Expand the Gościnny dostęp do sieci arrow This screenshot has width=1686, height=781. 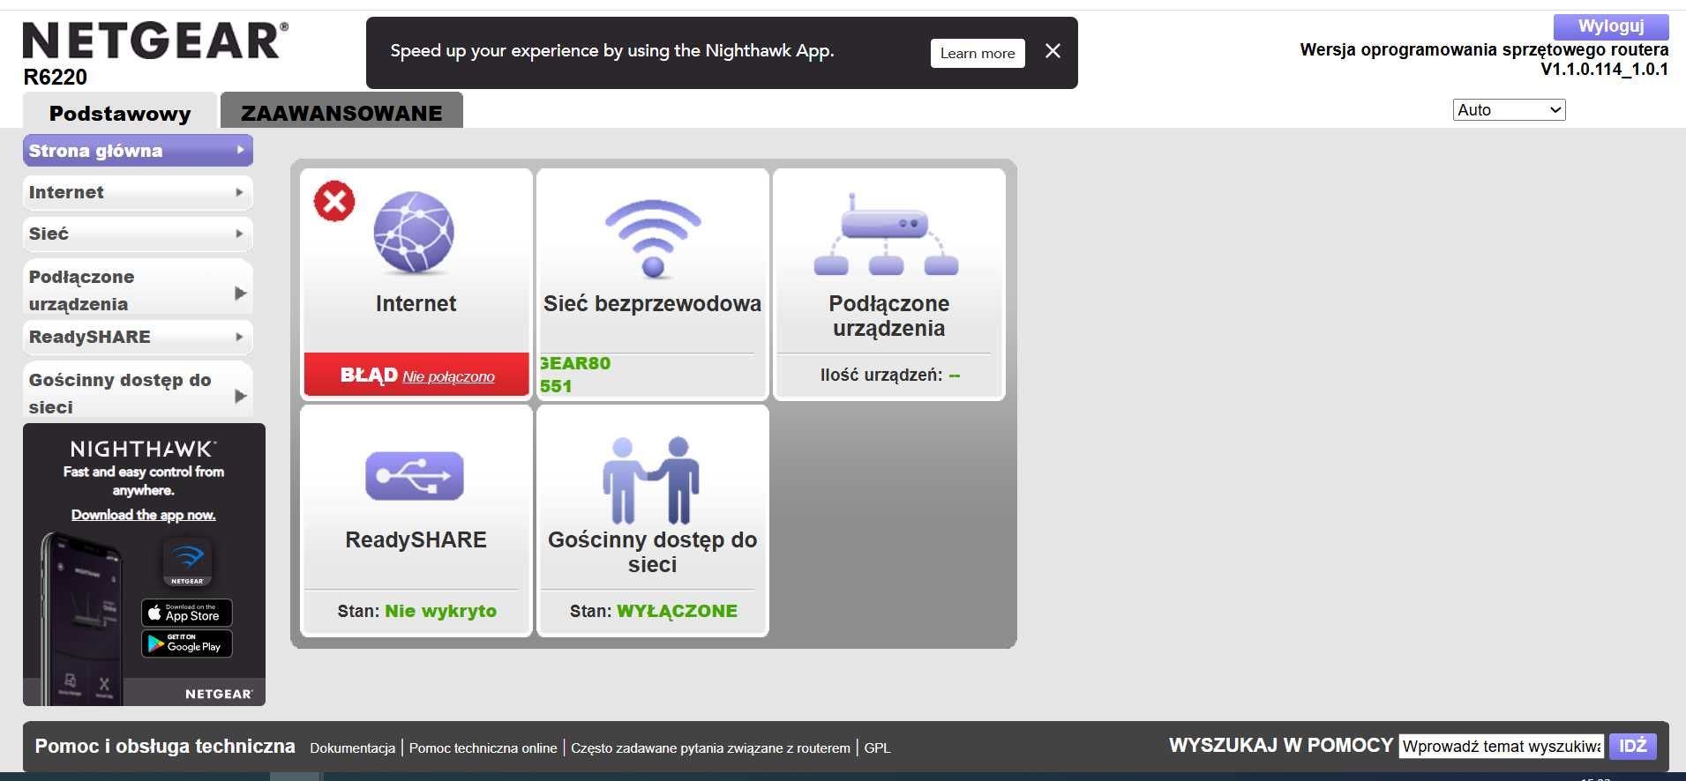coord(241,396)
